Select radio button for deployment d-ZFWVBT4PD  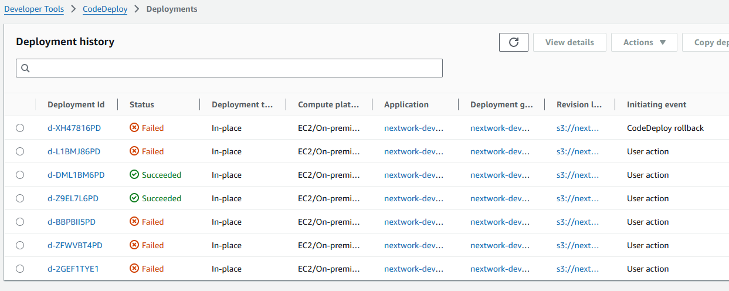[x=20, y=245]
